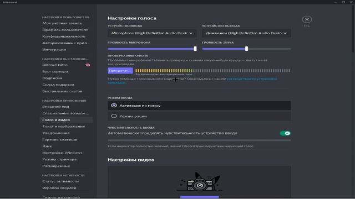Click the microphone test level meter

pyautogui.click(x=213, y=71)
